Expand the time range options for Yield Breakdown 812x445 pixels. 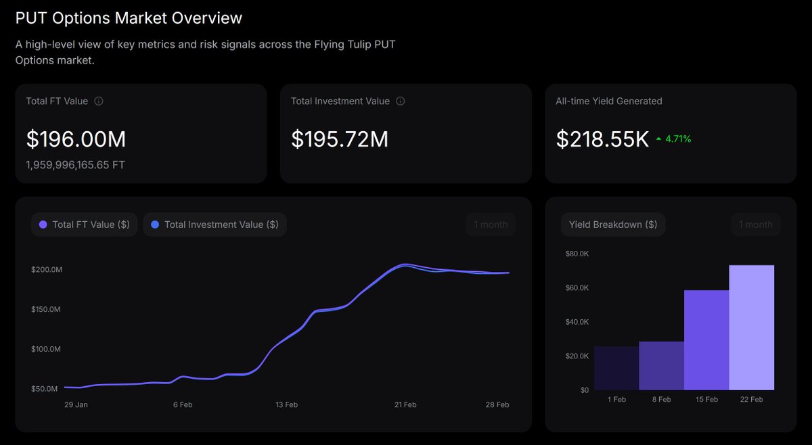755,224
